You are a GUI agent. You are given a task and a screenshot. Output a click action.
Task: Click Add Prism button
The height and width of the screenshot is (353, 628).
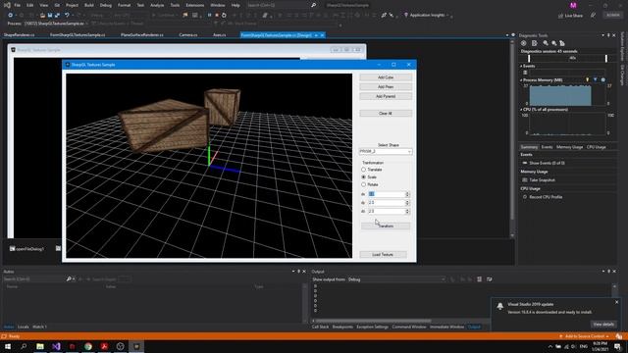(386, 87)
